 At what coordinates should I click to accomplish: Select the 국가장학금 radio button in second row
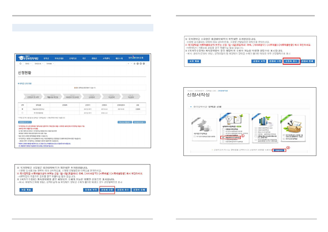tap(22, 113)
